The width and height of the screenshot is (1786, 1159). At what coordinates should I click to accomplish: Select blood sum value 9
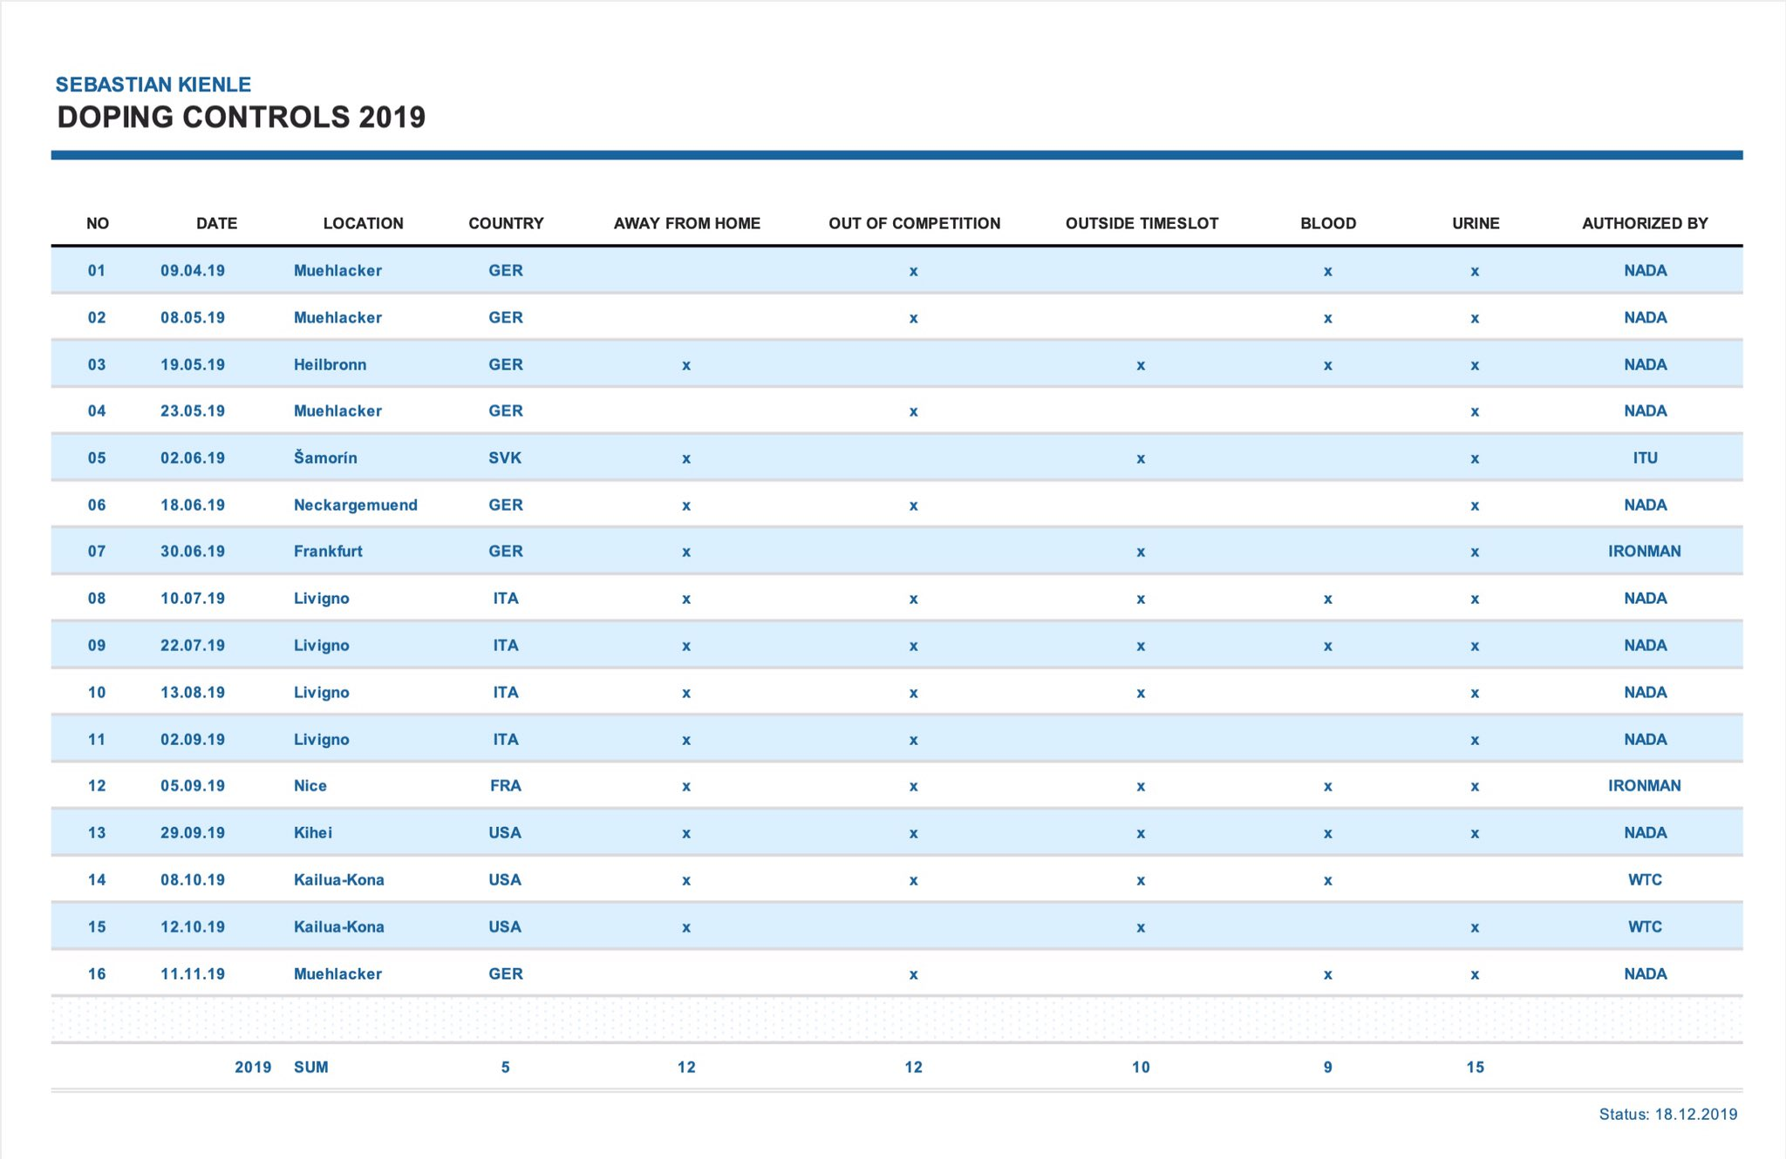1328,1067
